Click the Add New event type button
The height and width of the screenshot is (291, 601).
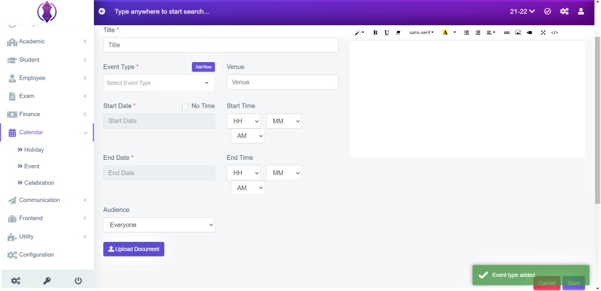(203, 67)
